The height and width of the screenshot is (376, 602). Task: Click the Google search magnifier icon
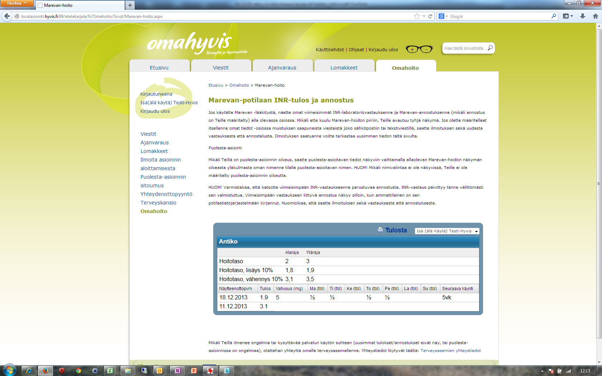pyautogui.click(x=554, y=16)
